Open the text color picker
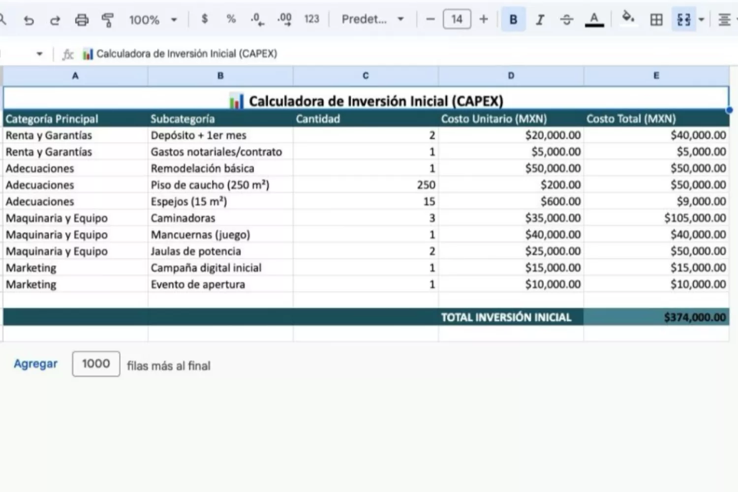This screenshot has height=492, width=738. [x=594, y=20]
